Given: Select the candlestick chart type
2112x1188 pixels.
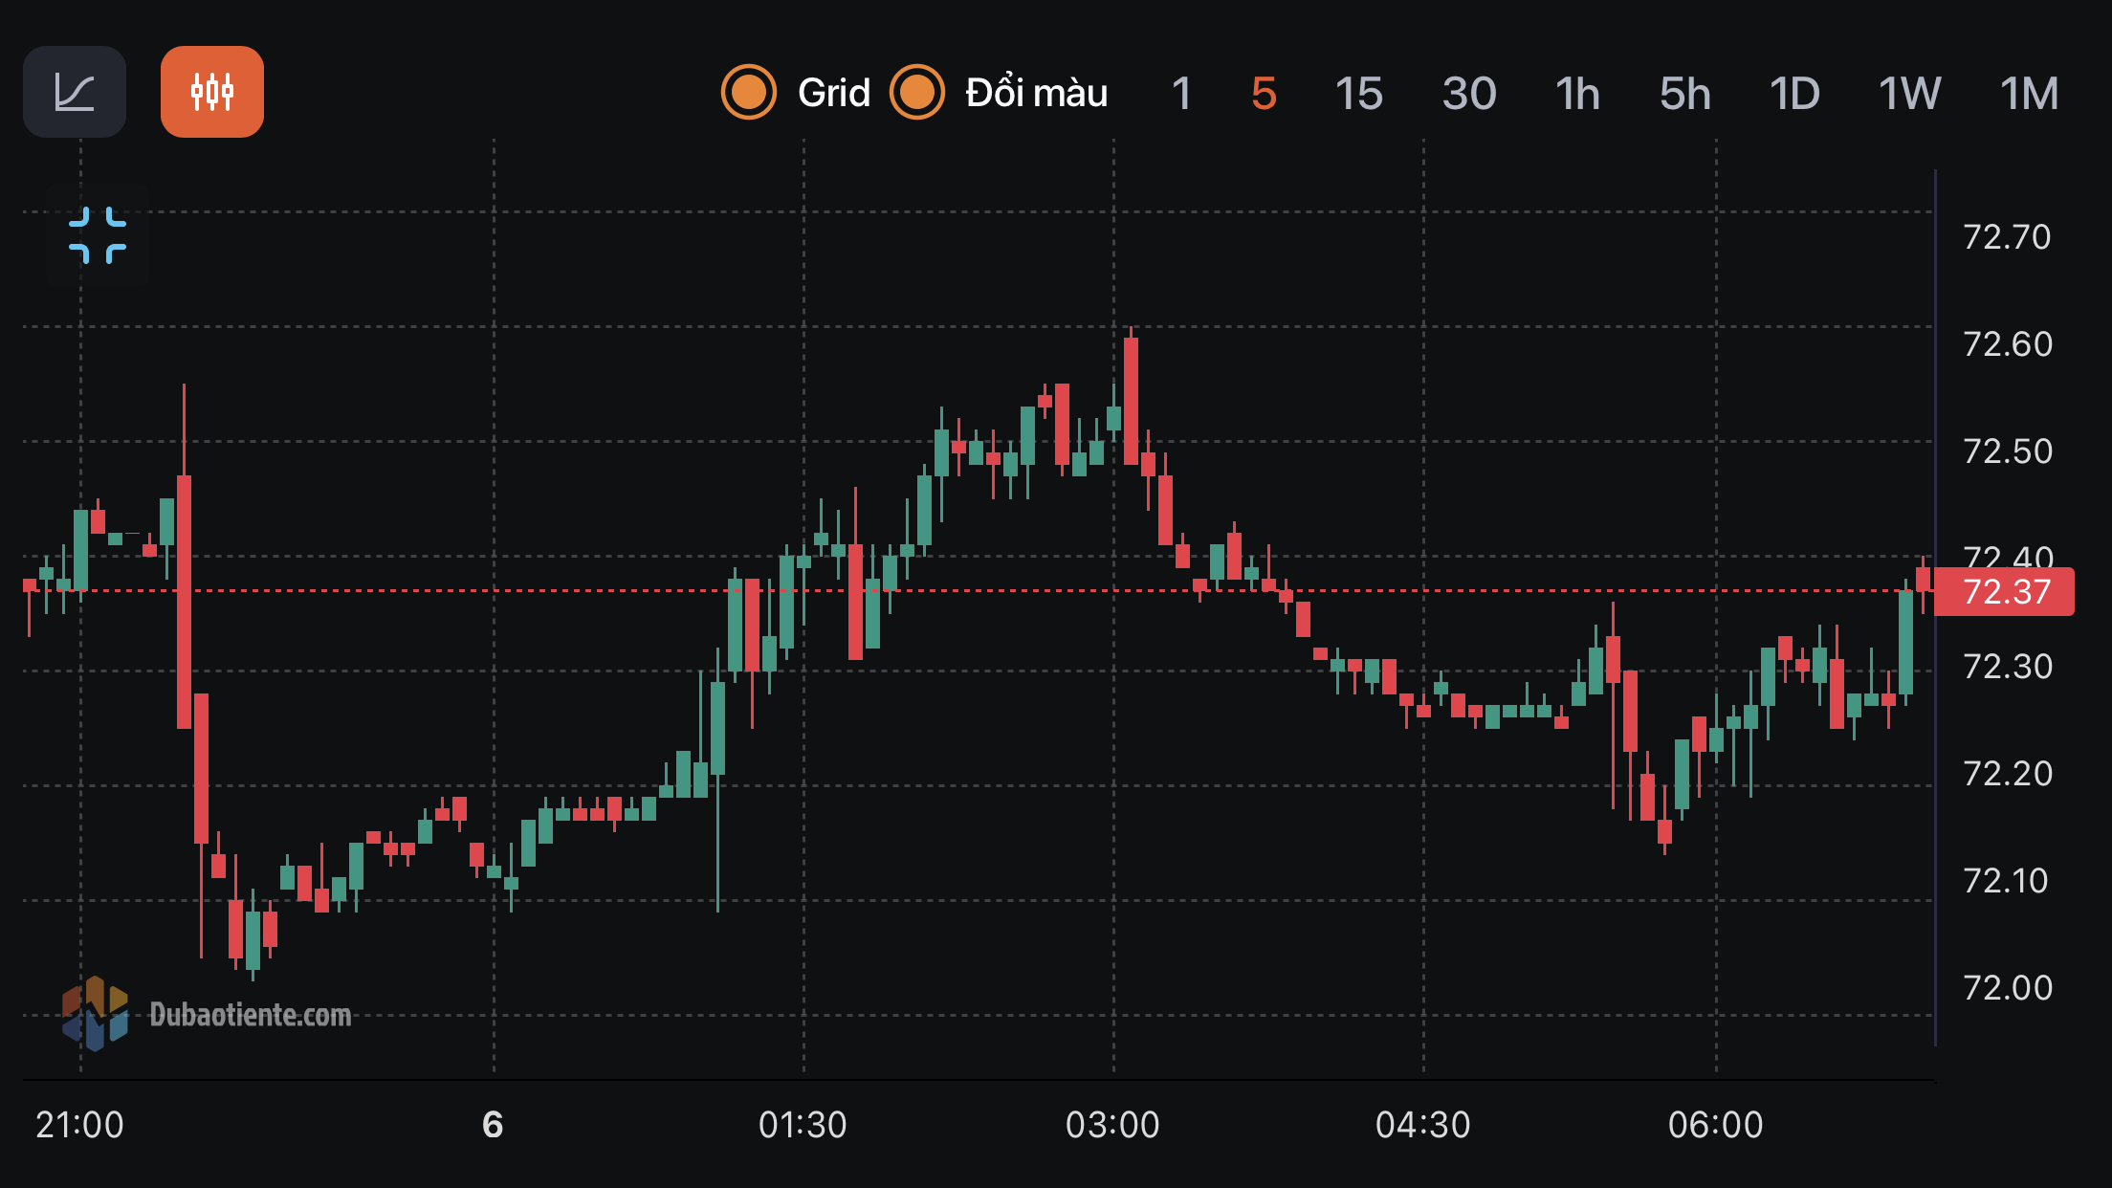Looking at the screenshot, I should pyautogui.click(x=212, y=92).
